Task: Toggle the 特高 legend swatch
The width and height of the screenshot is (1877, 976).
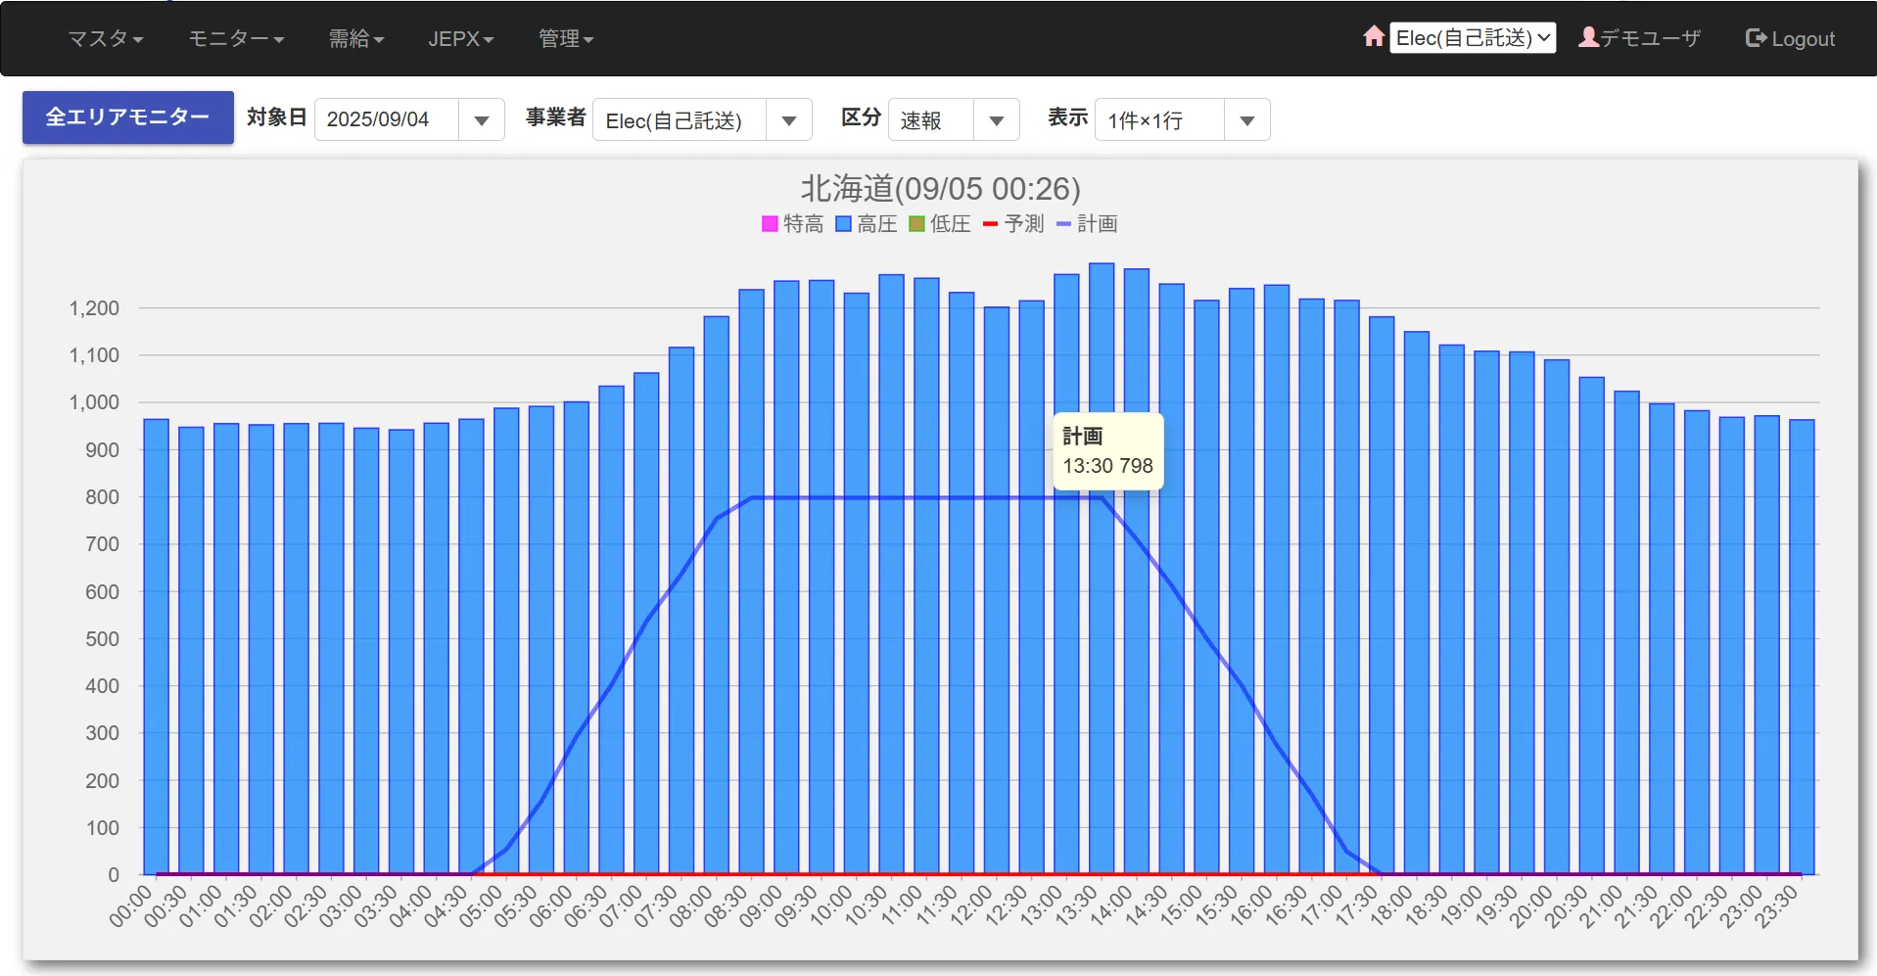Action: 770,224
